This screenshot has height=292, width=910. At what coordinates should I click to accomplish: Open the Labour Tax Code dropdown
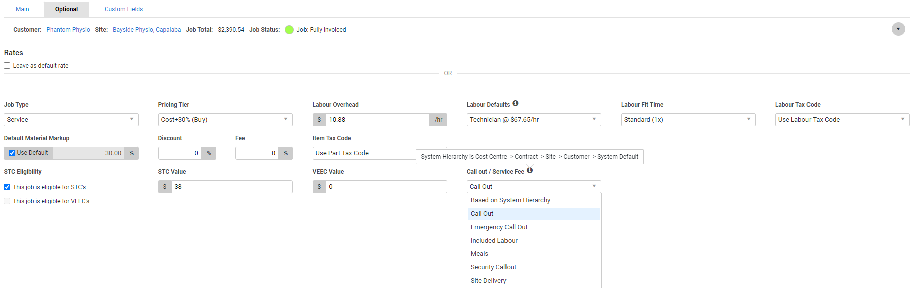842,120
